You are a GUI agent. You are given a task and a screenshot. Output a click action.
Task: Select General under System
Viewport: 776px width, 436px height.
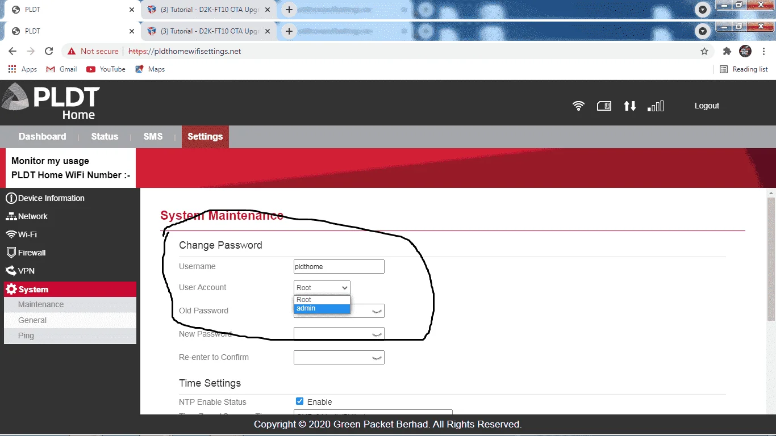(70, 320)
